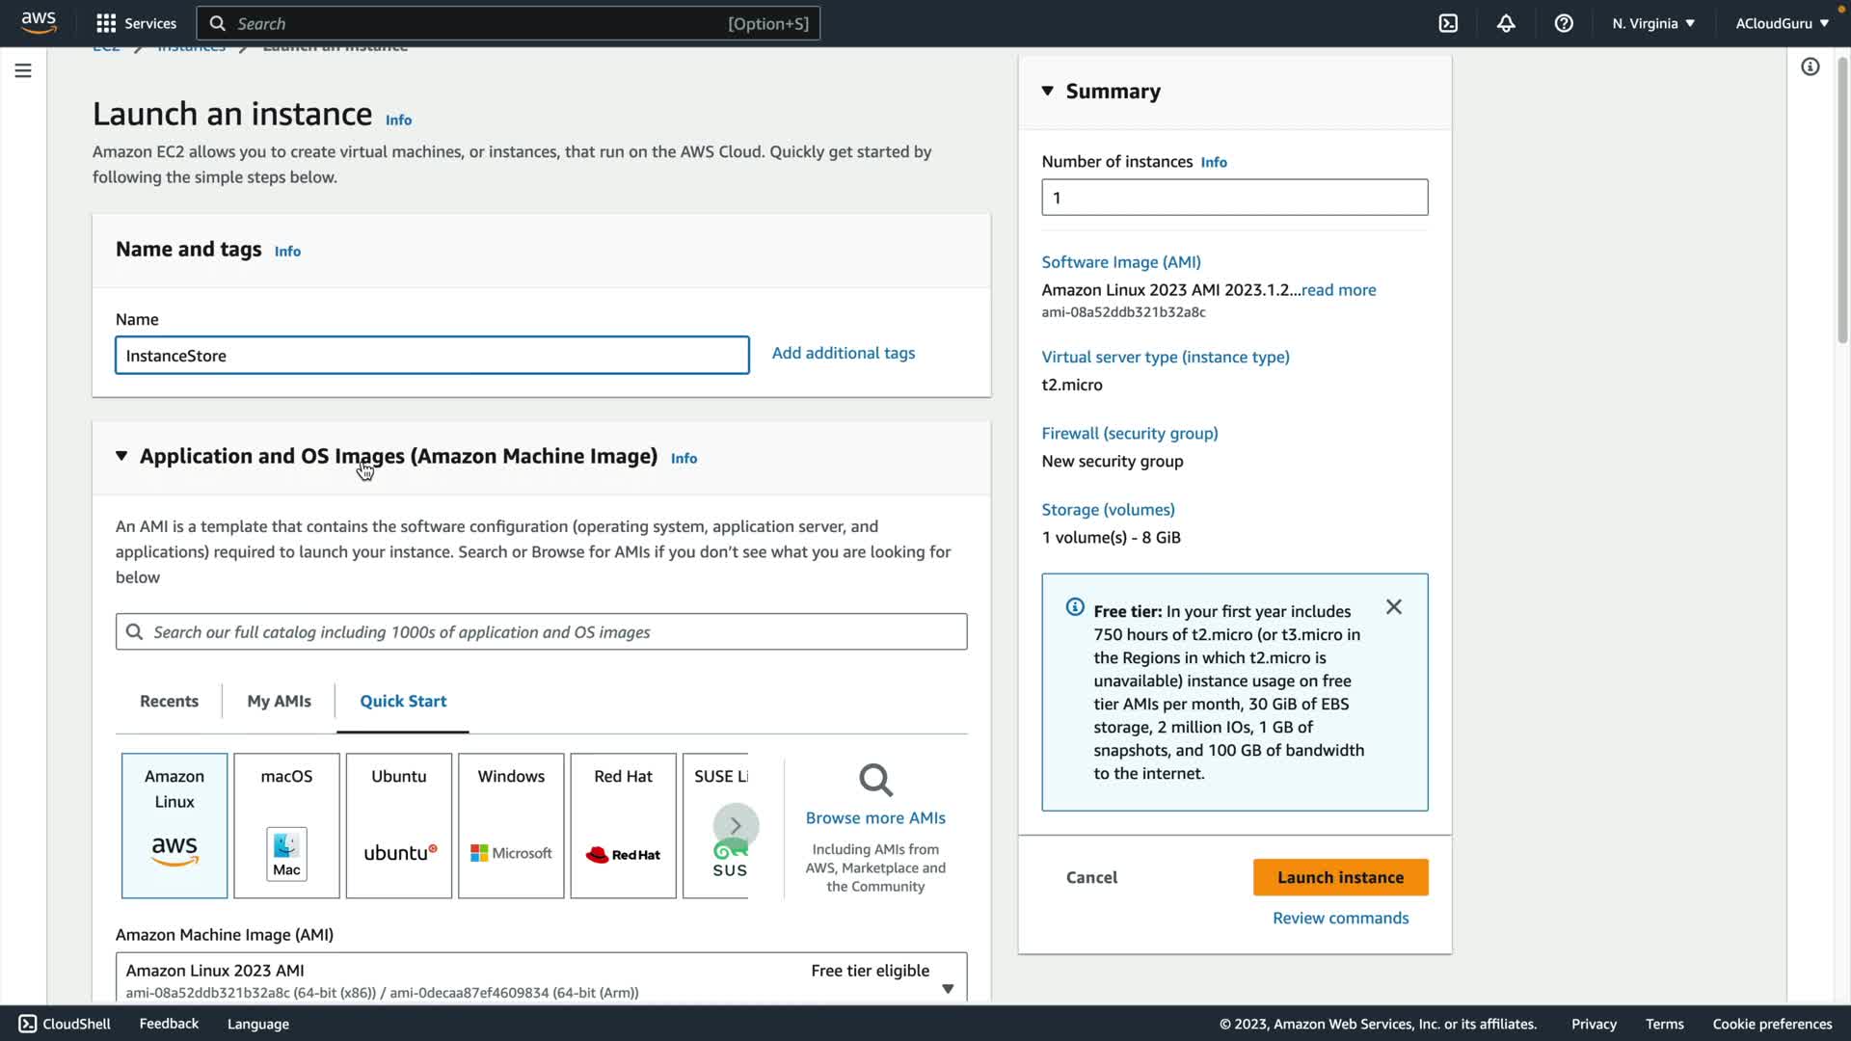Switch to the My AMIs tab

click(279, 701)
